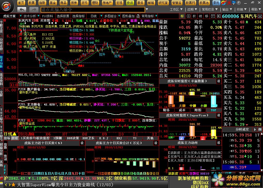Click the envelope mail icon at bottom left
This screenshot has width=263, height=188.
coord(1,183)
